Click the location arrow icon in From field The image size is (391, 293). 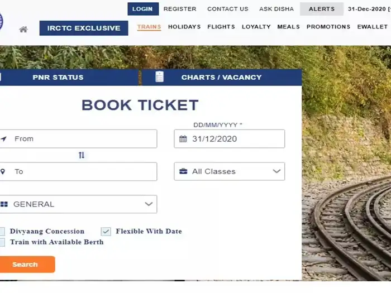tap(3, 139)
